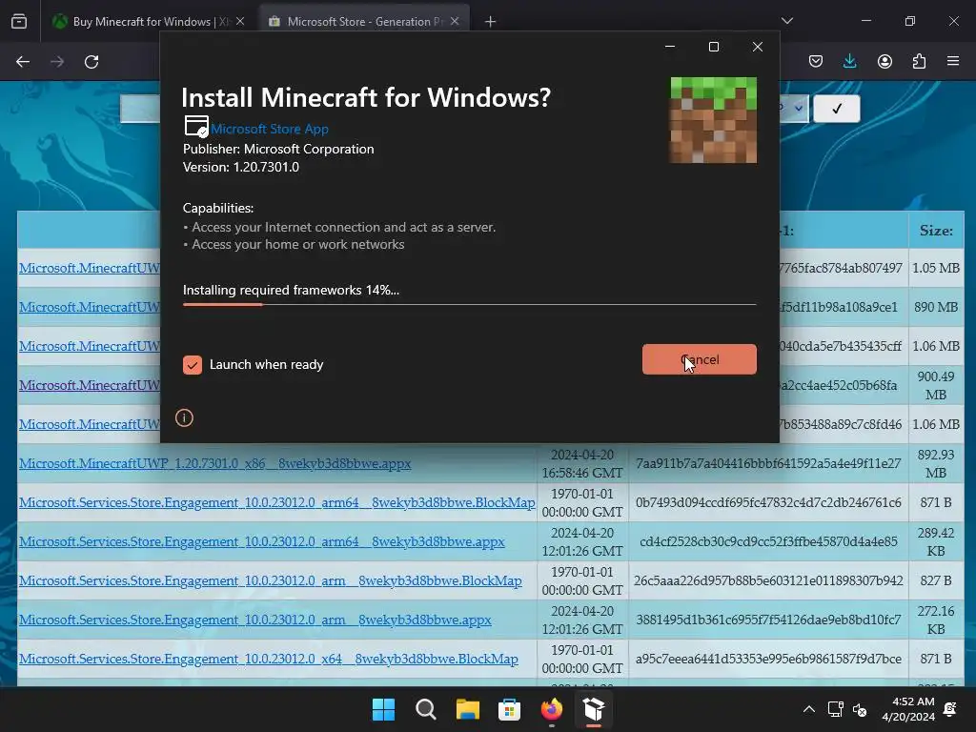This screenshot has width=976, height=732.
Task: Open taskbar Search
Action: (x=426, y=709)
